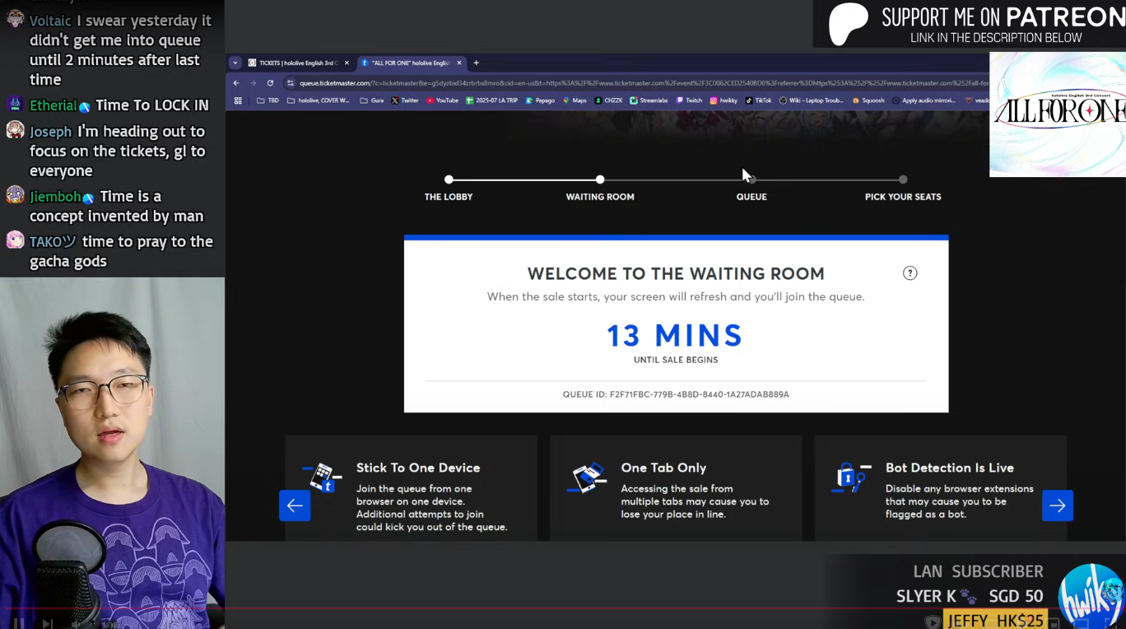Open the Gura bookmark folder

[371, 100]
